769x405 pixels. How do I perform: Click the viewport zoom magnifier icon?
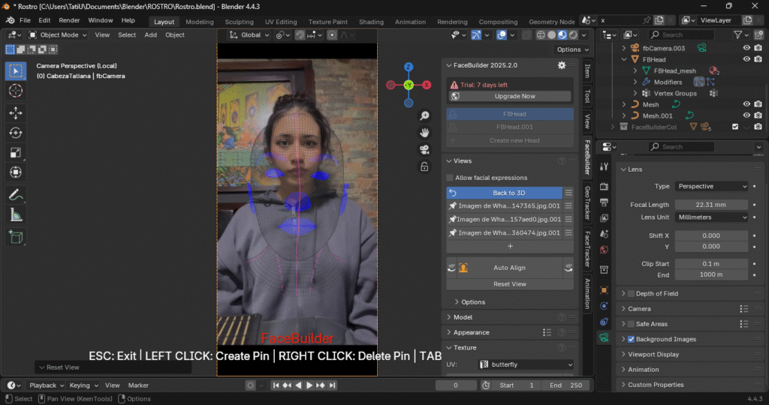coord(424,115)
